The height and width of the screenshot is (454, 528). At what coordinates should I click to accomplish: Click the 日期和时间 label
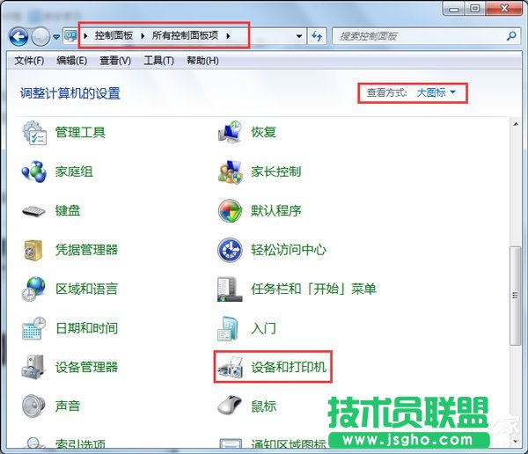click(86, 328)
